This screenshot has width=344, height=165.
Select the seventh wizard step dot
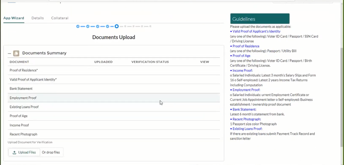click(x=133, y=26)
